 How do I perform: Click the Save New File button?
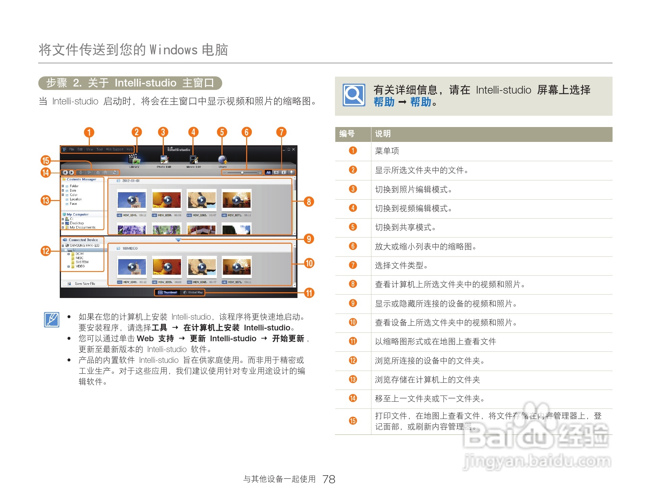pyautogui.click(x=85, y=283)
